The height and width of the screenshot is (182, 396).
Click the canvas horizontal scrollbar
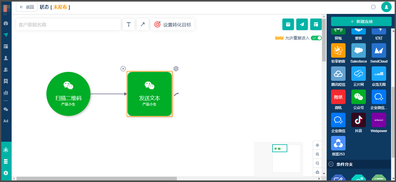pos(97,179)
